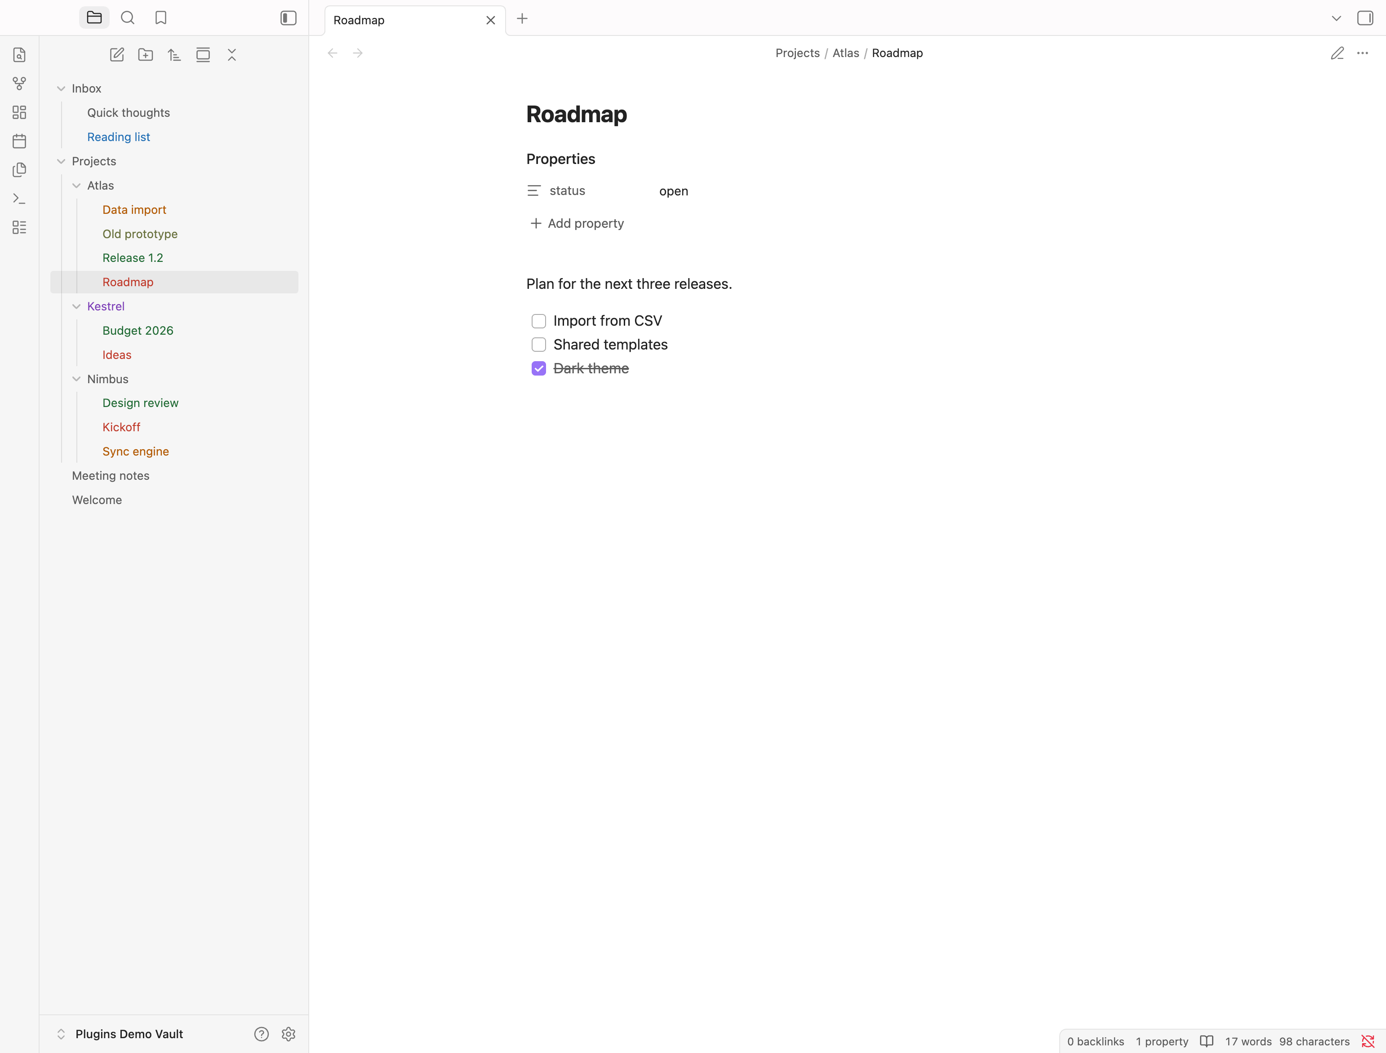Open the tab list dropdown arrow

1337,18
